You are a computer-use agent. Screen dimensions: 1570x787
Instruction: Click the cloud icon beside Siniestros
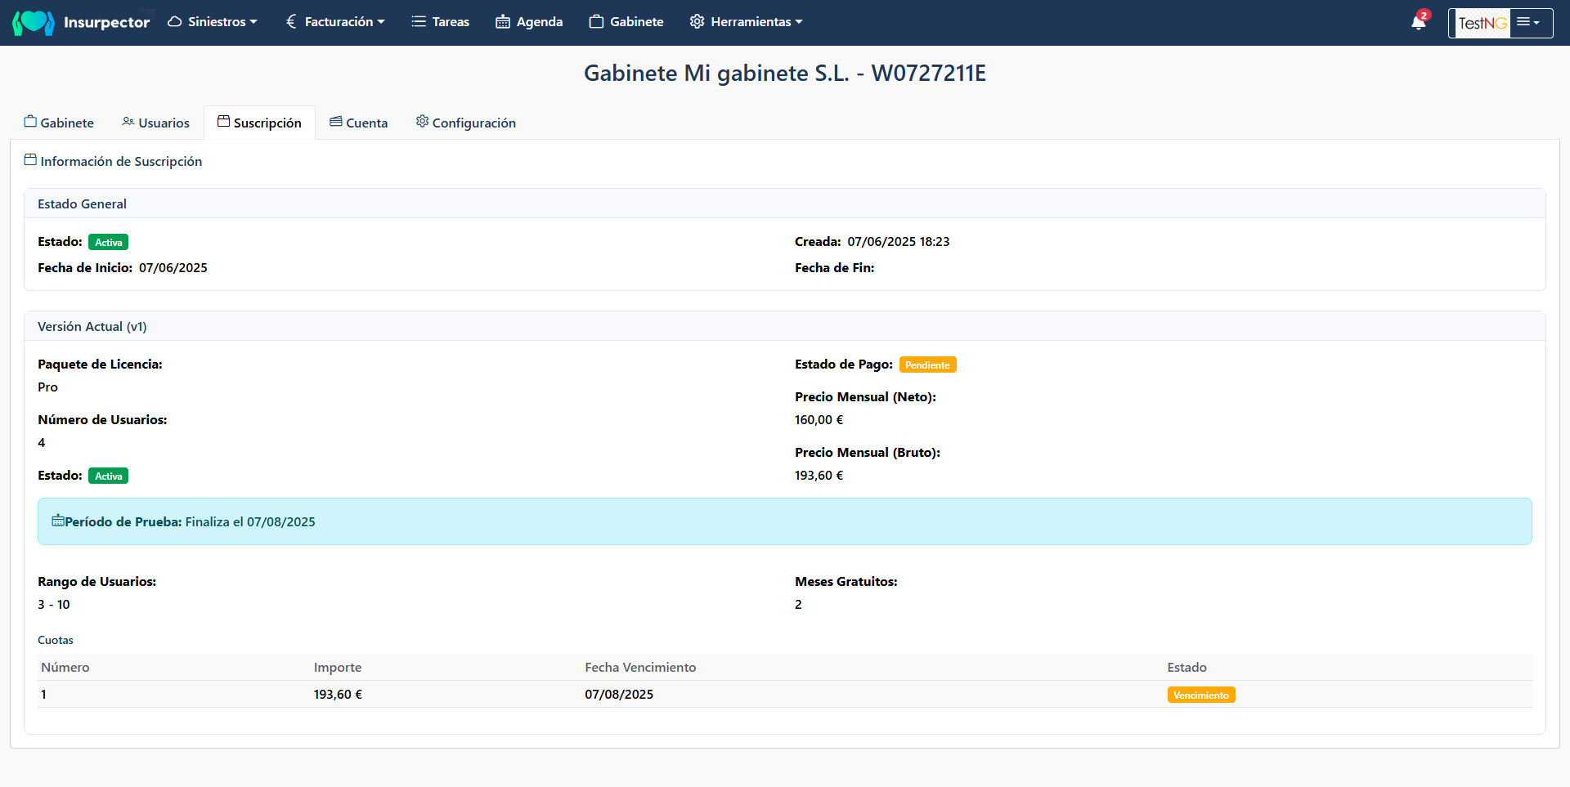[174, 22]
